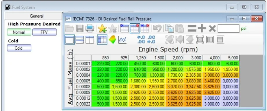
Task: Select the 4,000 rpm column header
Action: [212, 58]
